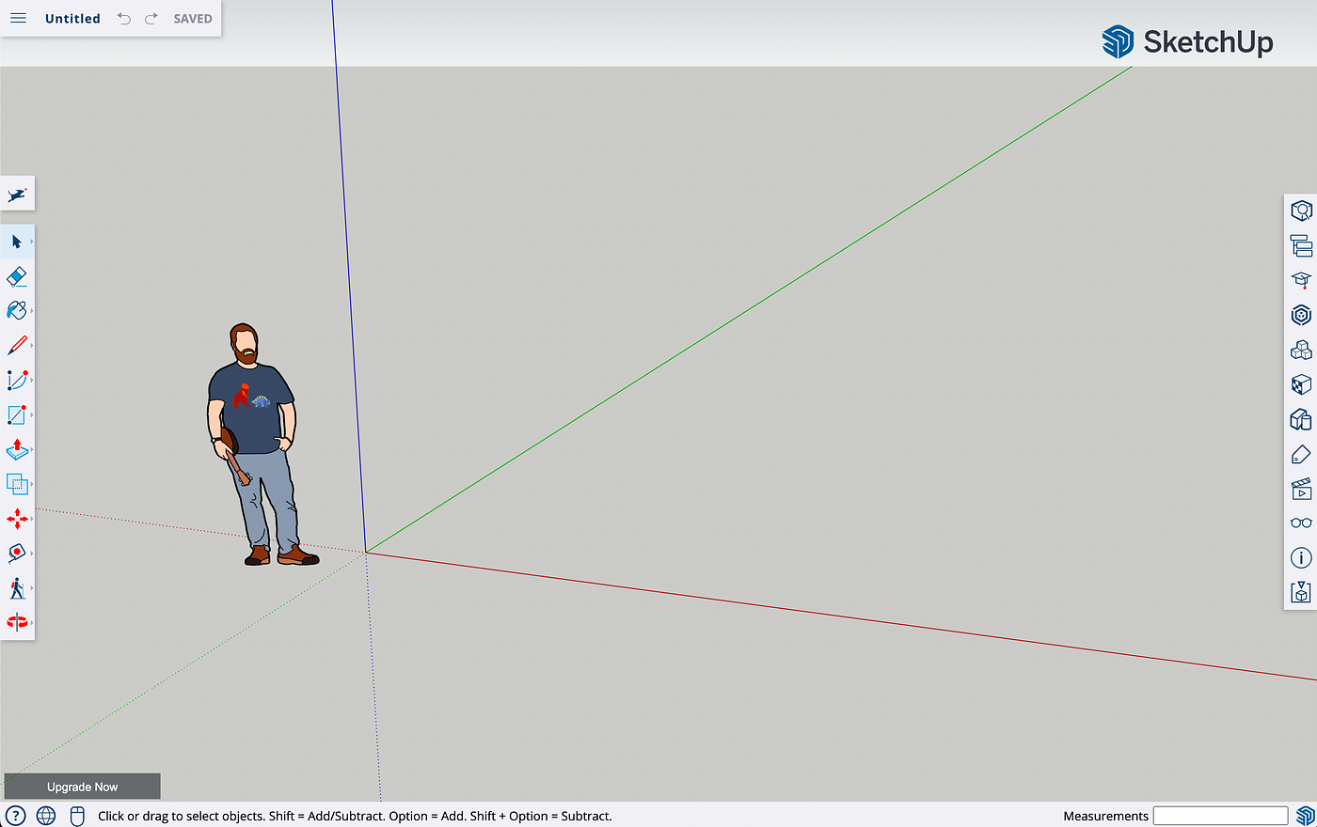Redo the last undone action
The image size is (1317, 827).
[151, 18]
